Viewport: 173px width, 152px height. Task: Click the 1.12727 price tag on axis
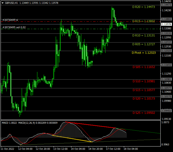[x=166, y=42]
